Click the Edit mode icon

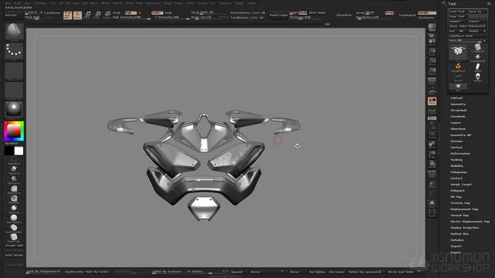tap(68, 15)
